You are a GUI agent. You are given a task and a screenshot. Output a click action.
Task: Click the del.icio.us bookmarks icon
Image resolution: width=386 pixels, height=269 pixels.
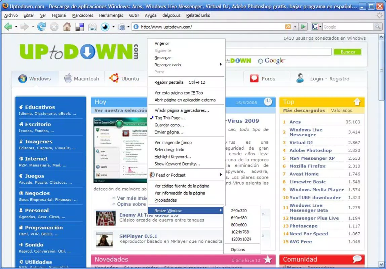(x=79, y=27)
